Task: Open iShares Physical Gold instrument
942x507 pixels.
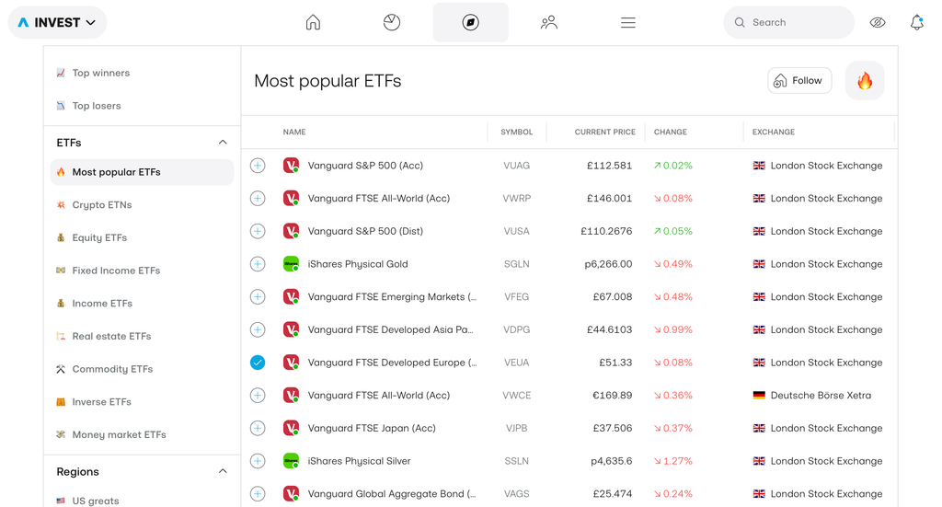Action: click(358, 264)
